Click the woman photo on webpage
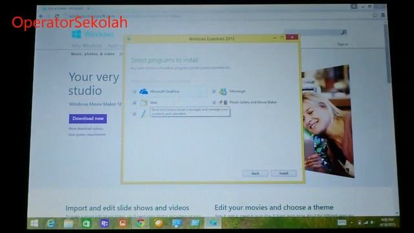This screenshot has height=233, width=414. coord(327,122)
